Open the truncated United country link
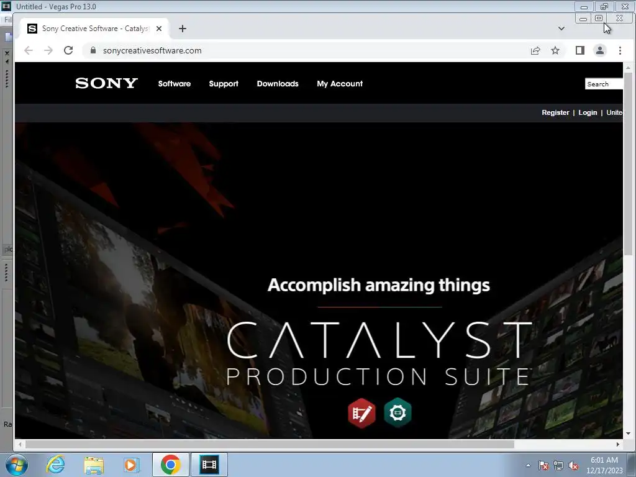Screen dimensions: 636x477 pos(614,112)
